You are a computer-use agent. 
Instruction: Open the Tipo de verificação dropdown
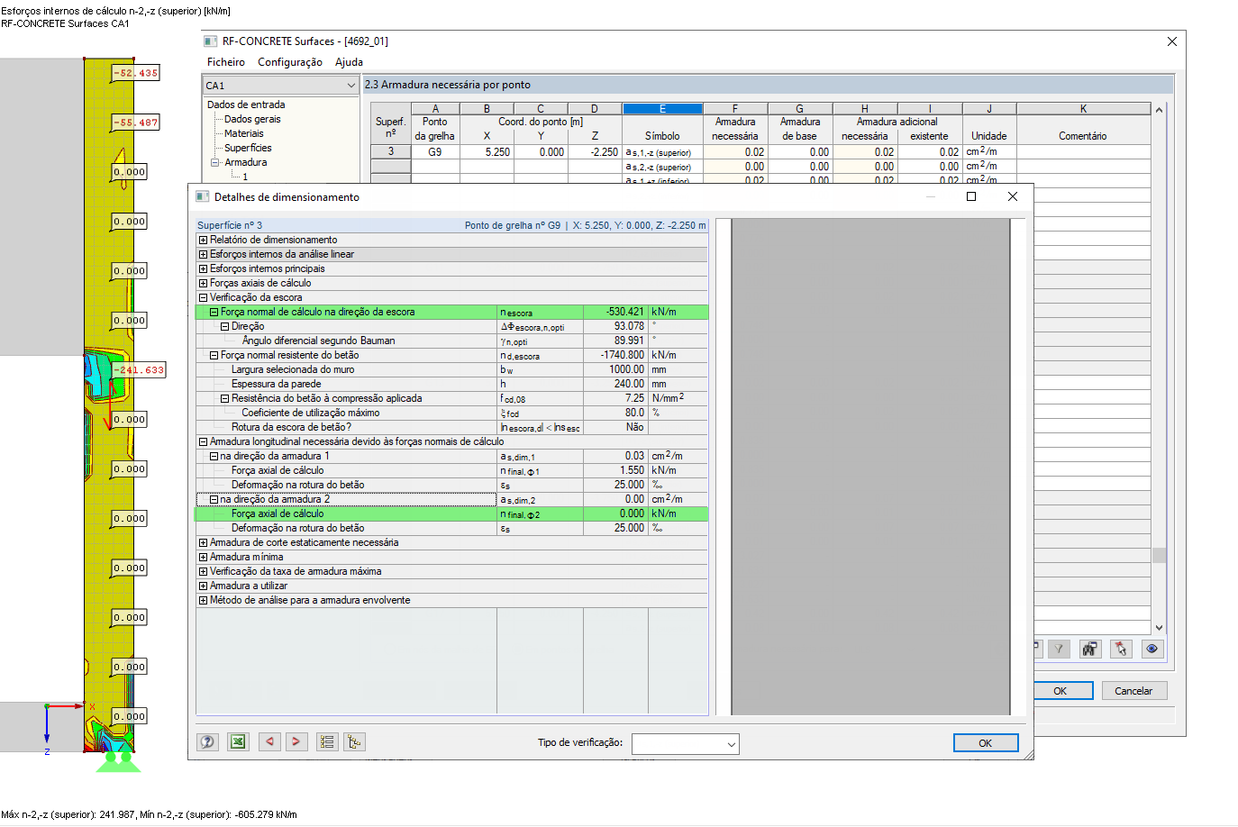(731, 743)
